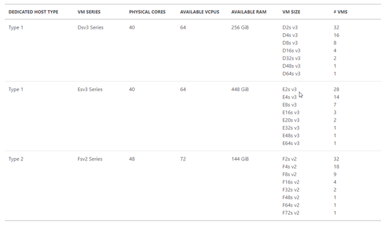391x228 pixels.
Task: Click the Available vCPUs column header
Action: tap(200, 12)
